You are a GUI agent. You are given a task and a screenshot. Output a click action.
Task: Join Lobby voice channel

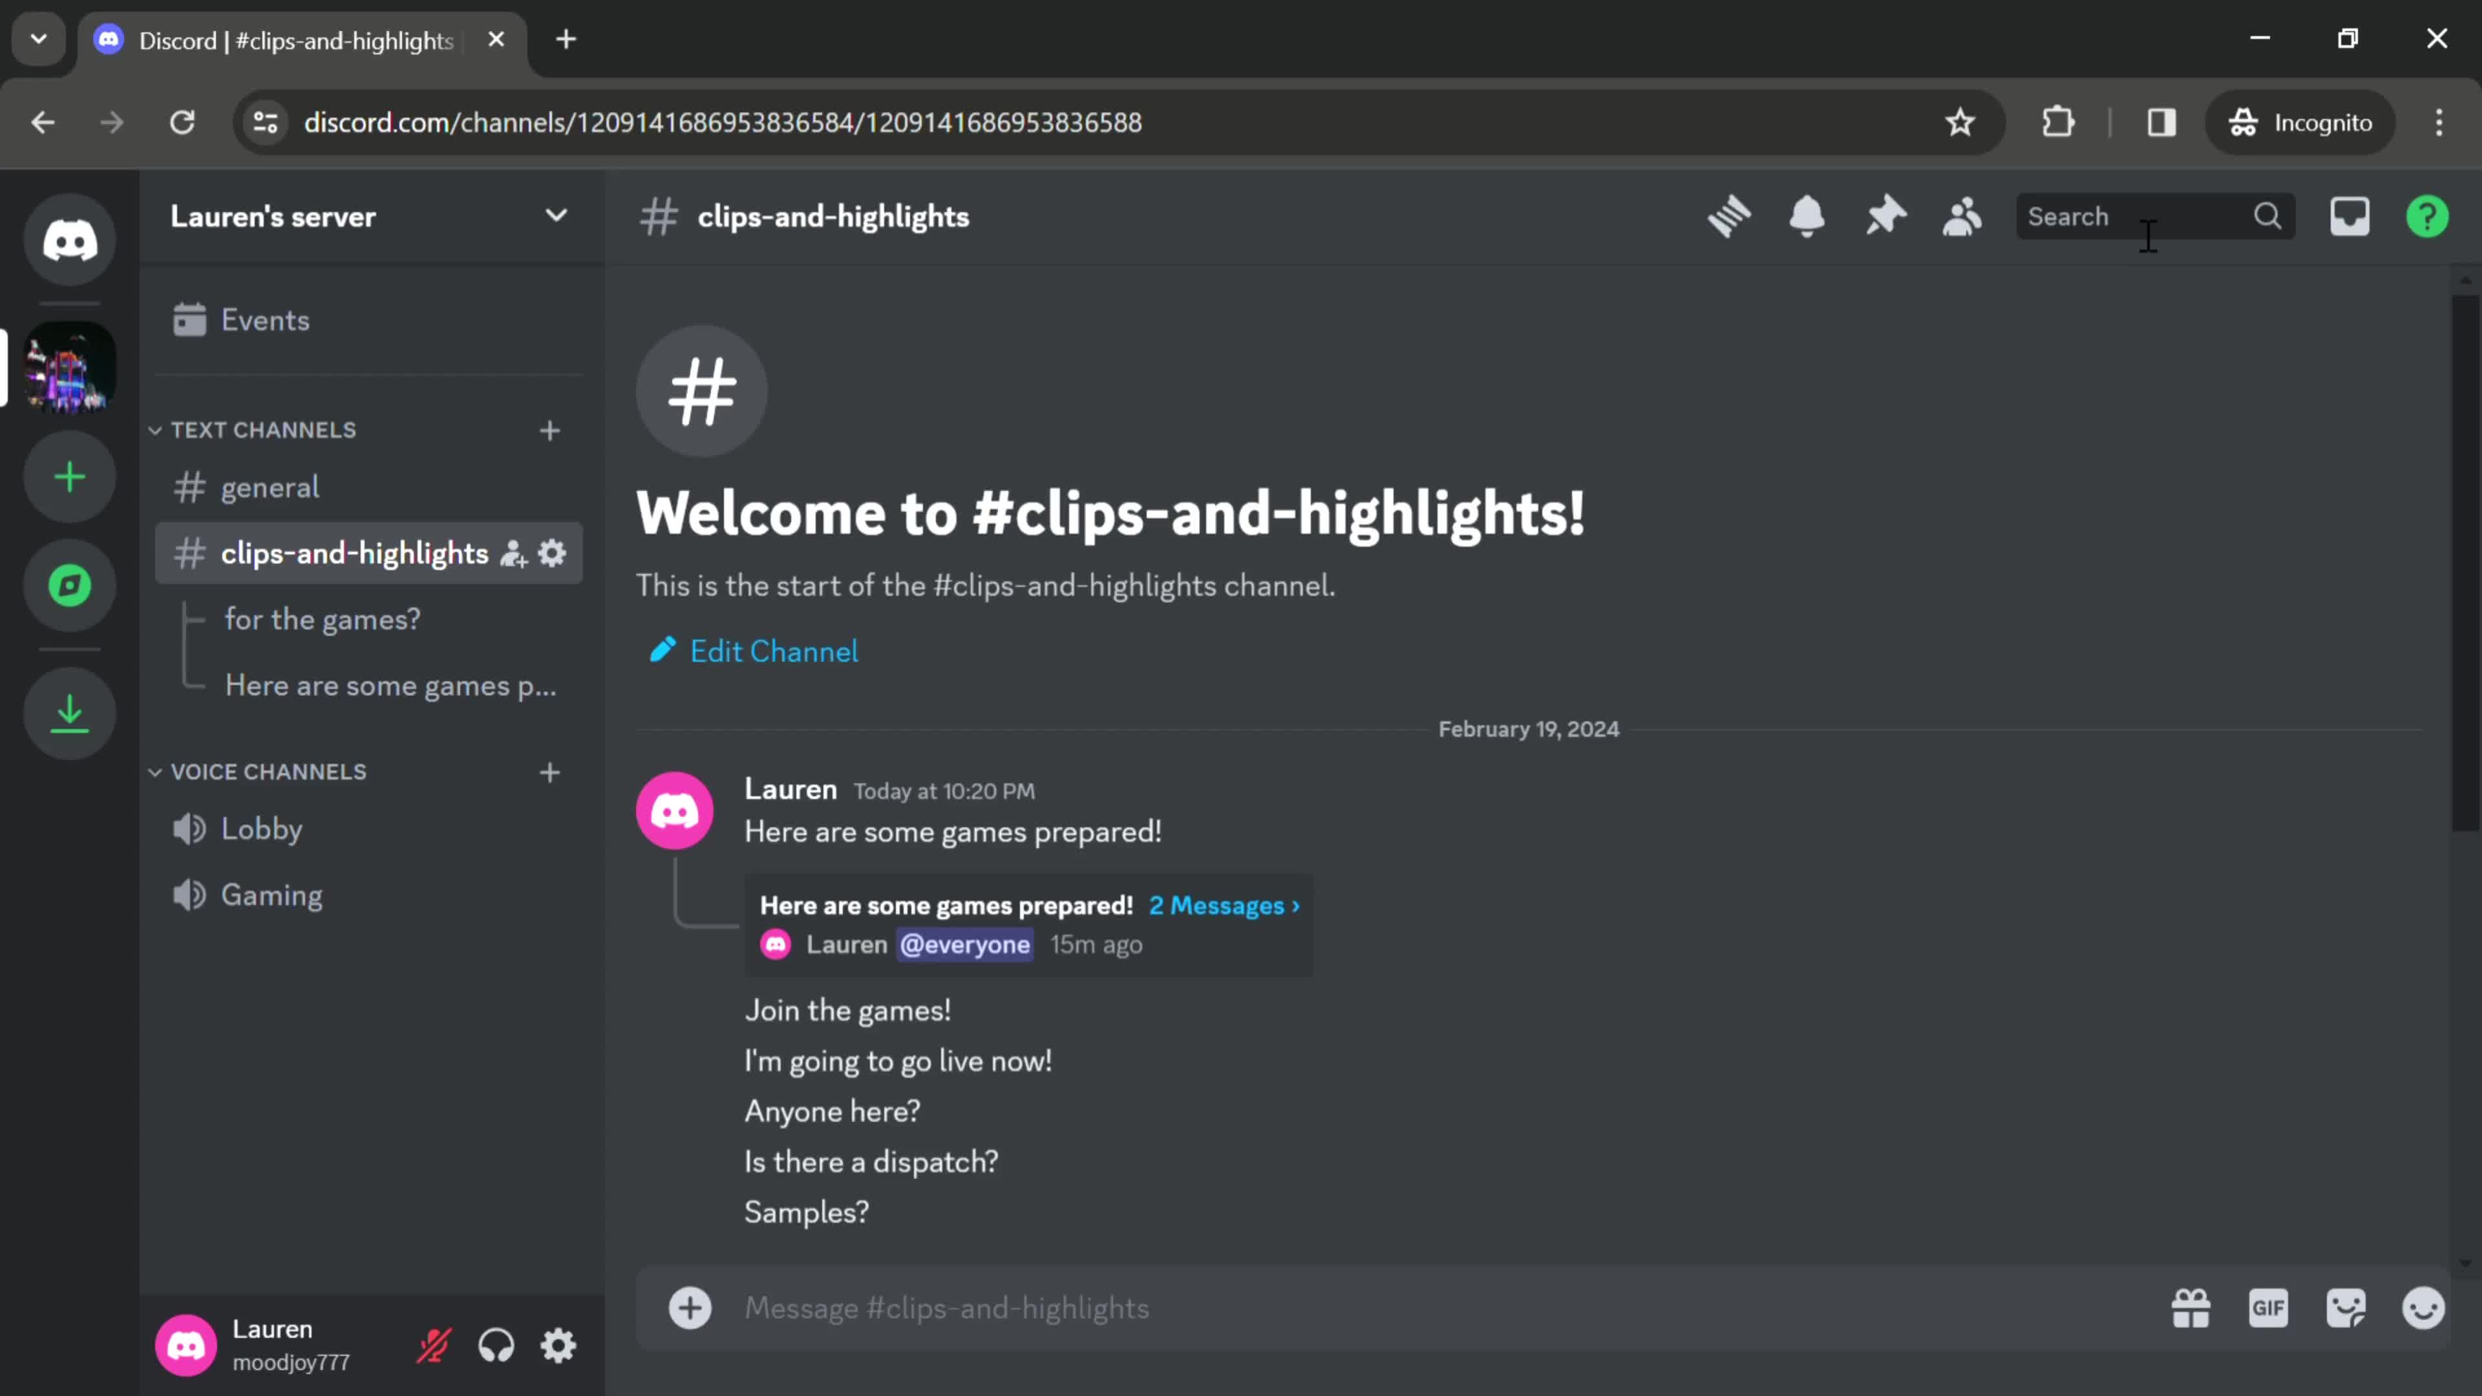[368, 829]
